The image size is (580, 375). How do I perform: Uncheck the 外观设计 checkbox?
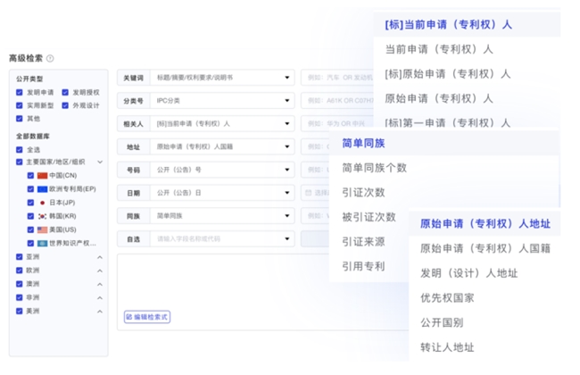[66, 105]
